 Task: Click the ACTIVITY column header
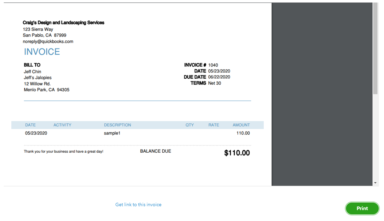point(62,125)
